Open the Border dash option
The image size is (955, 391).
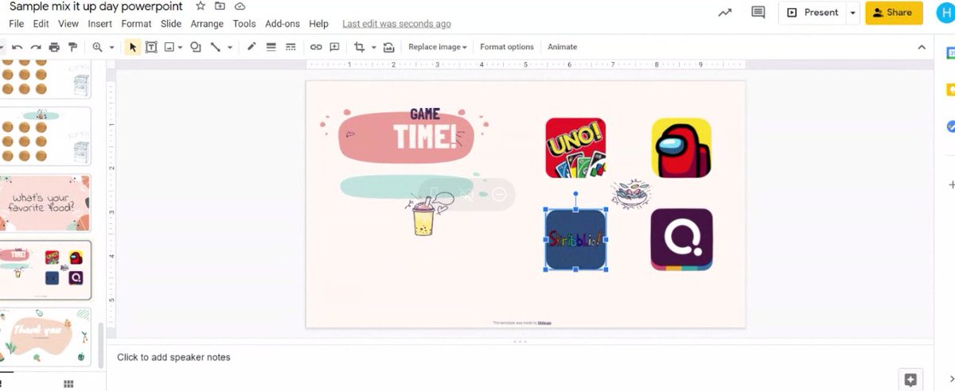coord(290,47)
